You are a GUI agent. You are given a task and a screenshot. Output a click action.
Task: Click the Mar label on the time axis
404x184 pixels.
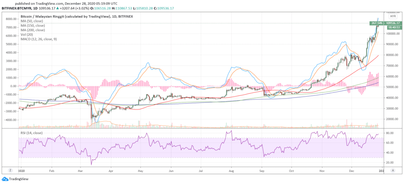tap(80, 172)
